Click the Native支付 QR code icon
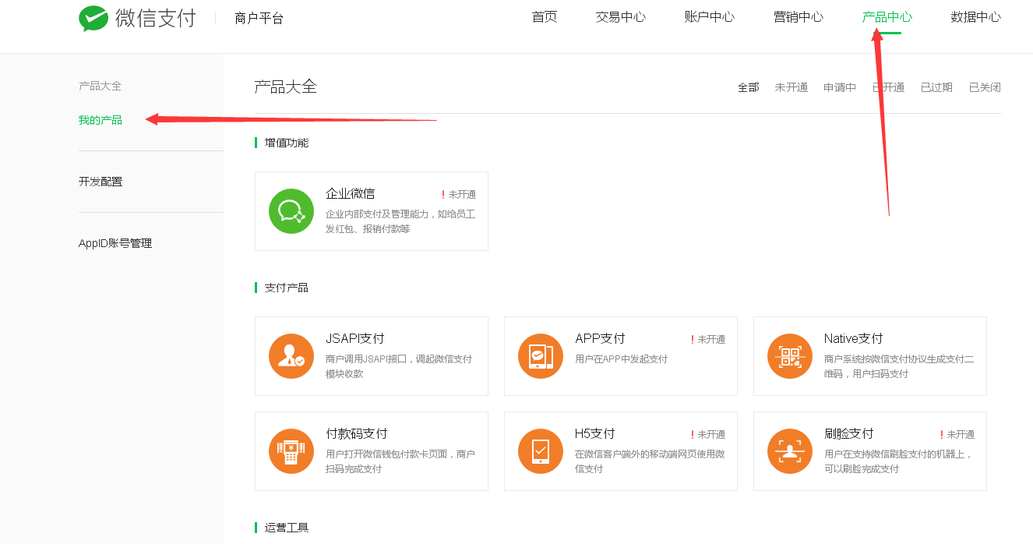Screen dimensions: 1033x544 pyautogui.click(x=790, y=356)
